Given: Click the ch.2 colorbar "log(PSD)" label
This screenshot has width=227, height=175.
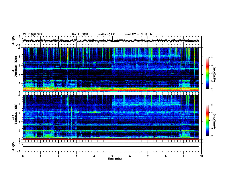Looking at the screenshot, I should (x=215, y=122).
